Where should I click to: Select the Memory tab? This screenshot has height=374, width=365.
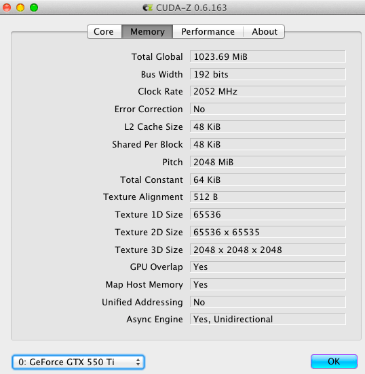(x=147, y=31)
